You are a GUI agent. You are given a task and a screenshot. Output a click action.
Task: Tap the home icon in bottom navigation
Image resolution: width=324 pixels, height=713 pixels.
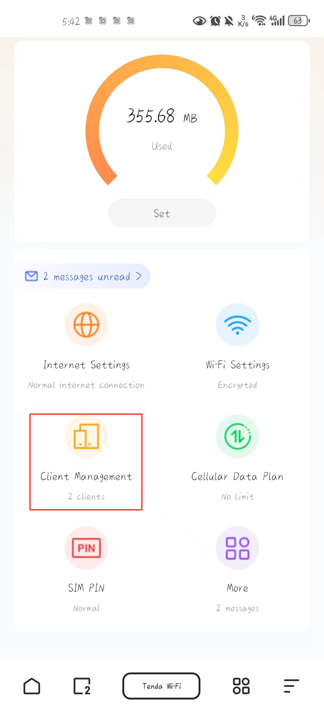tap(32, 686)
